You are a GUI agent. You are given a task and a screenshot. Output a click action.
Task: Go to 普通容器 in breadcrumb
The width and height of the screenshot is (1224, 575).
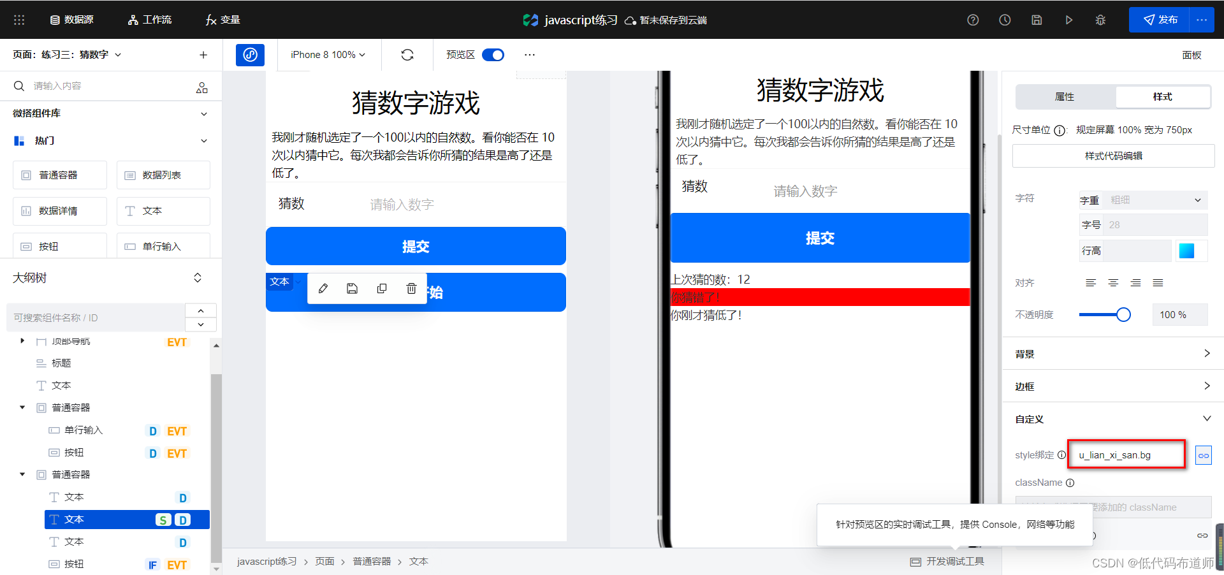tap(372, 562)
